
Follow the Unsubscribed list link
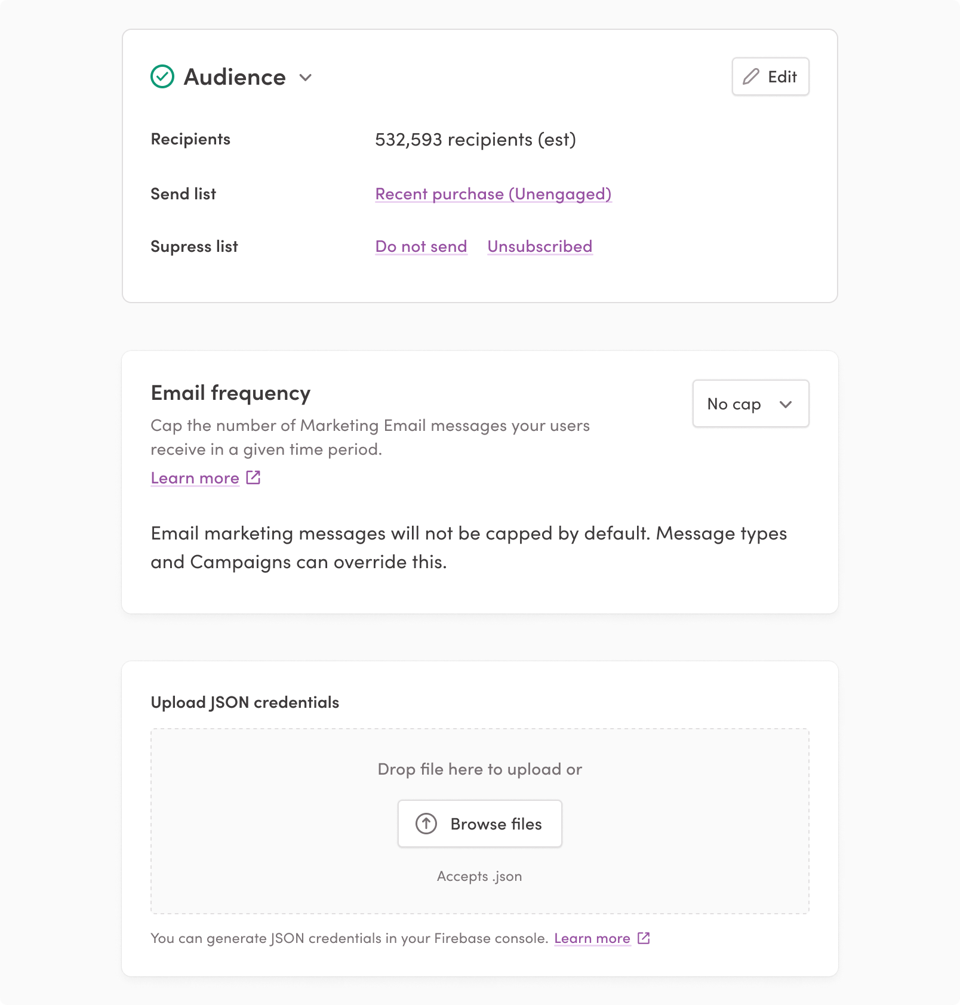tap(540, 246)
